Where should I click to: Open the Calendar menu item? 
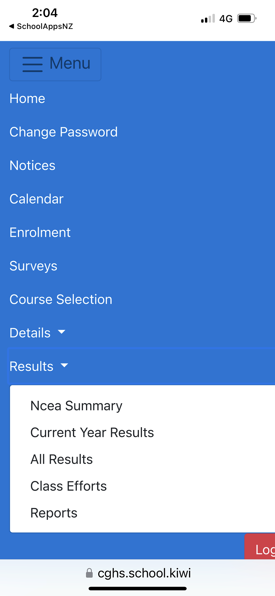(37, 199)
